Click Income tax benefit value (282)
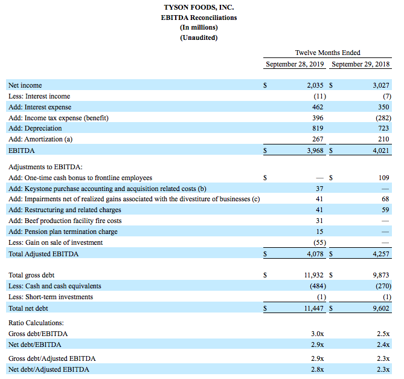Screen dimensions: 404x379 (383, 118)
